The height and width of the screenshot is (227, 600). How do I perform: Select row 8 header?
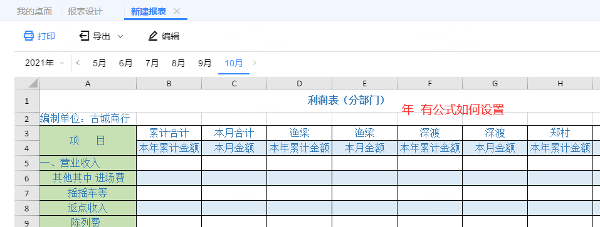point(27,208)
